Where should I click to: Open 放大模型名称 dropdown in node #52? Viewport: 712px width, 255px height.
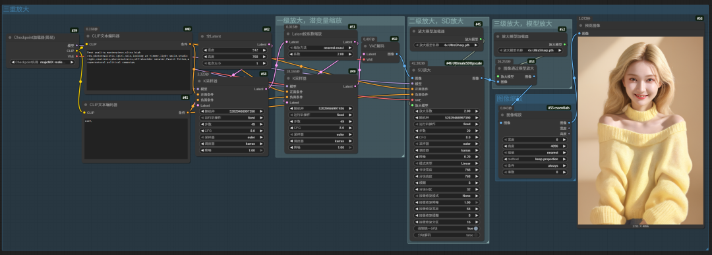[530, 50]
